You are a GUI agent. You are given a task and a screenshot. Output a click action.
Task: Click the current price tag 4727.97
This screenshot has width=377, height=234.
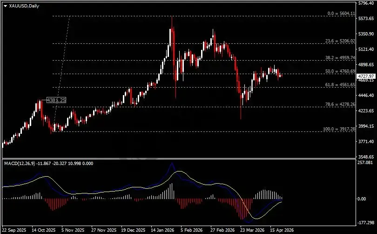(366, 76)
